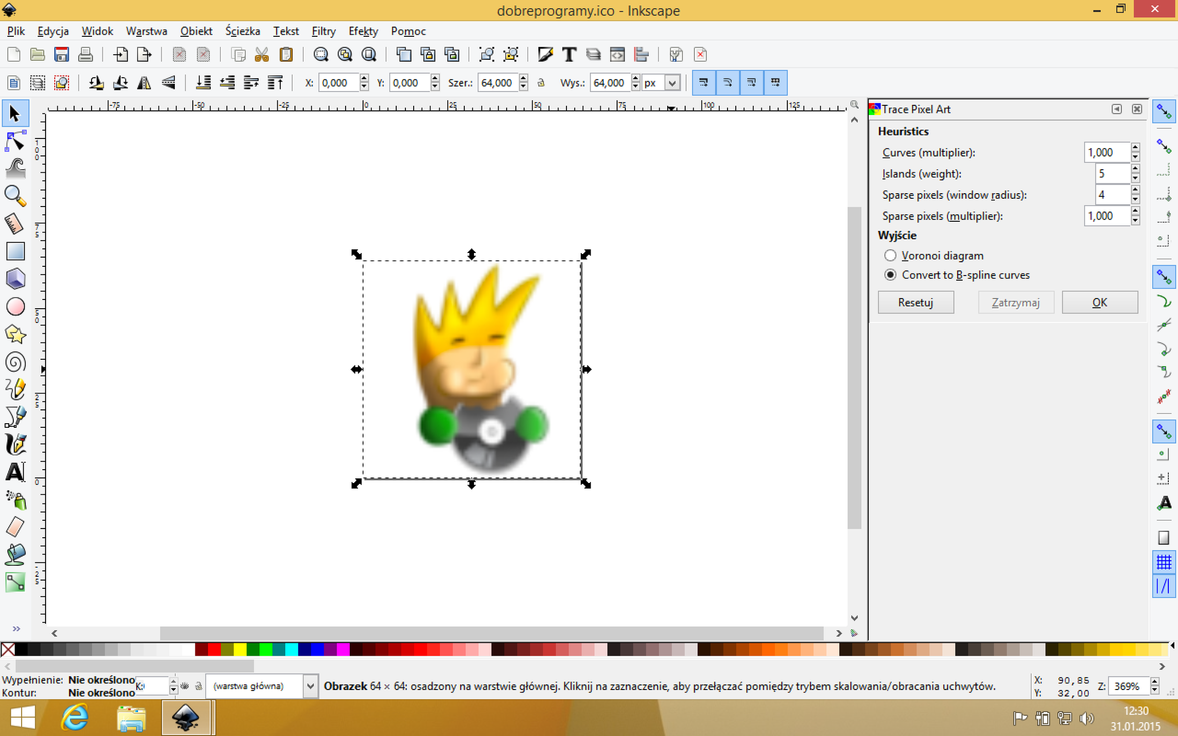Increase the zoom percentage stepper
This screenshot has height=736, width=1178.
click(1155, 681)
